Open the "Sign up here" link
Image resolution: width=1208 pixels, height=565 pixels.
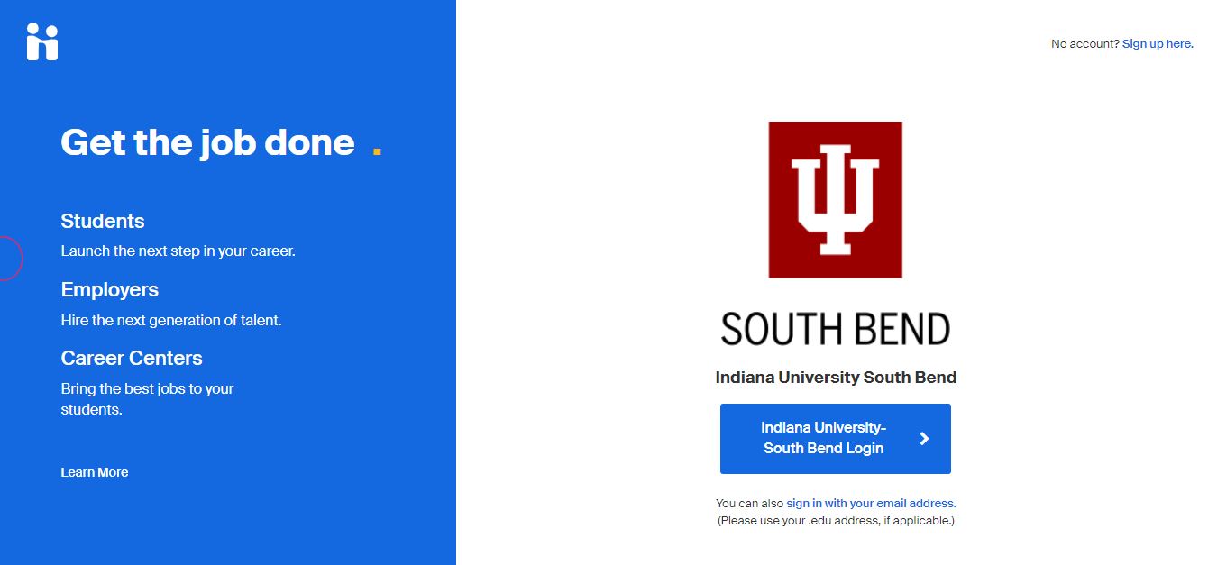[1157, 43]
